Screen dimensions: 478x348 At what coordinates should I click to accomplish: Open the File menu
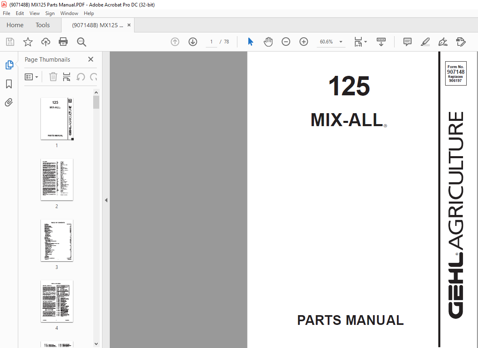tap(6, 13)
